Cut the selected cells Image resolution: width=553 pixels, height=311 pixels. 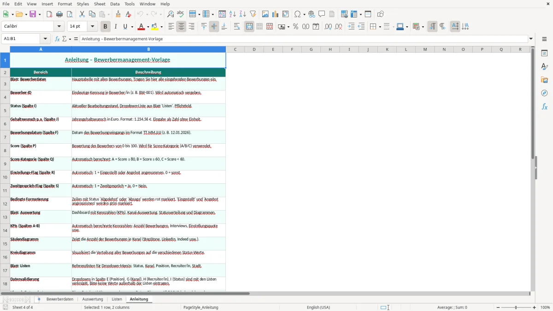point(82,14)
